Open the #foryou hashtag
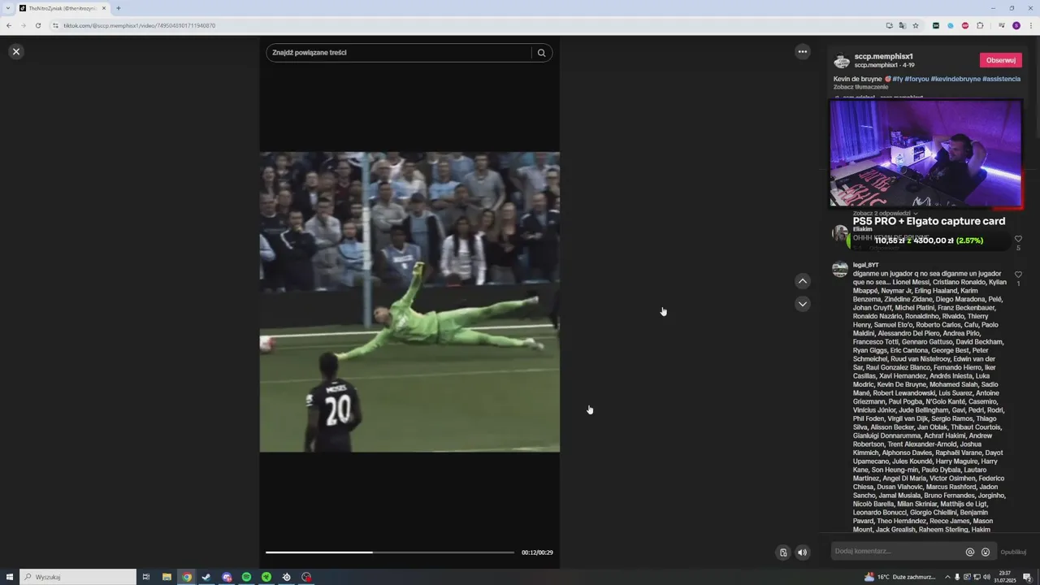The image size is (1040, 585). tap(916, 79)
